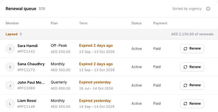Click the Lapsed group label
Viewport: 218px width, 112px height.
(12, 34)
